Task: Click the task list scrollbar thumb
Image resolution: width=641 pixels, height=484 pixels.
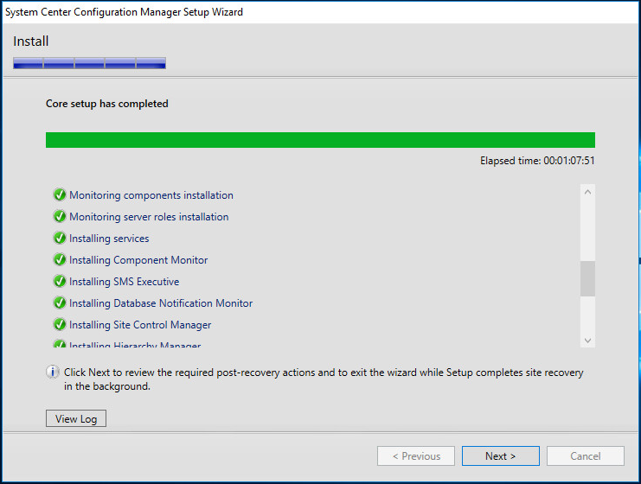Action: coord(588,278)
